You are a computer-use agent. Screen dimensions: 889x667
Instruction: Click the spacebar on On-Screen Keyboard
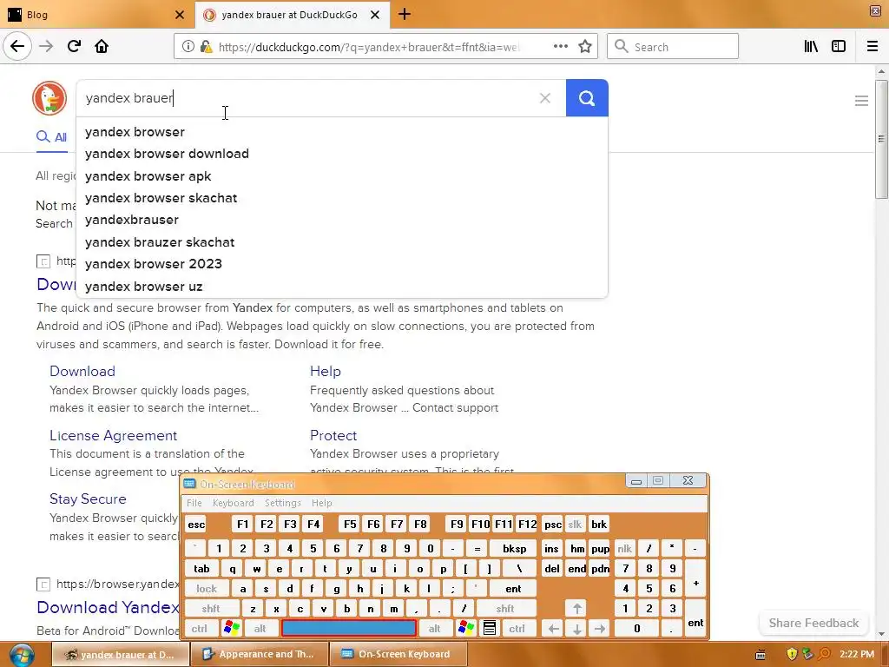pyautogui.click(x=349, y=628)
